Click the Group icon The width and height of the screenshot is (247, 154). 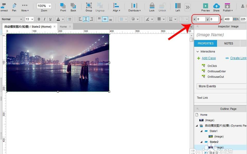(x=89, y=7)
